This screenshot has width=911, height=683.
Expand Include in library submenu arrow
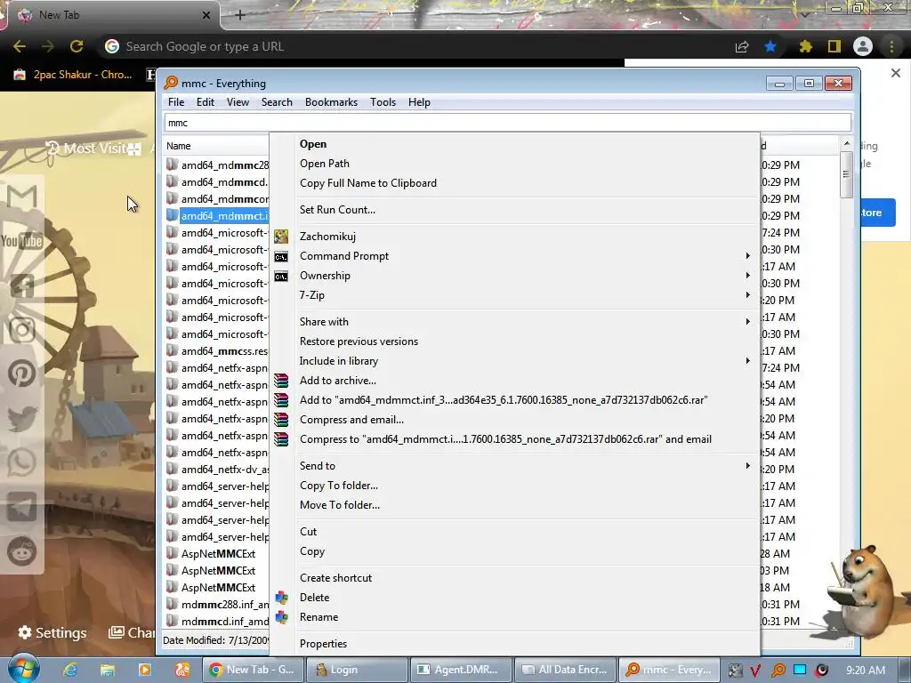(747, 361)
